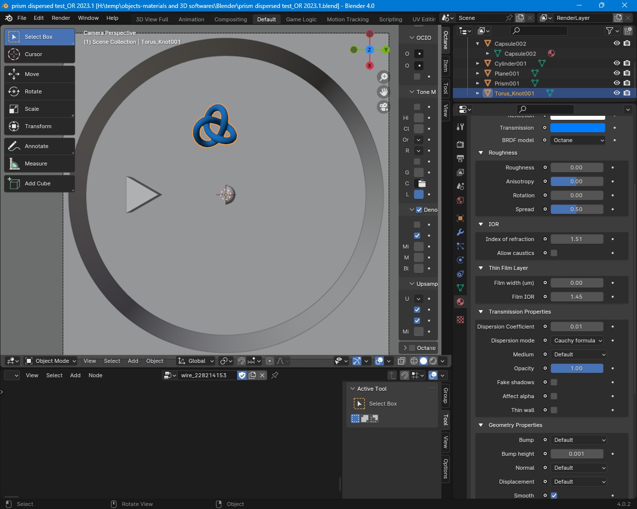Open the Render menu
Screen dimensions: 637x509
(x=61, y=18)
